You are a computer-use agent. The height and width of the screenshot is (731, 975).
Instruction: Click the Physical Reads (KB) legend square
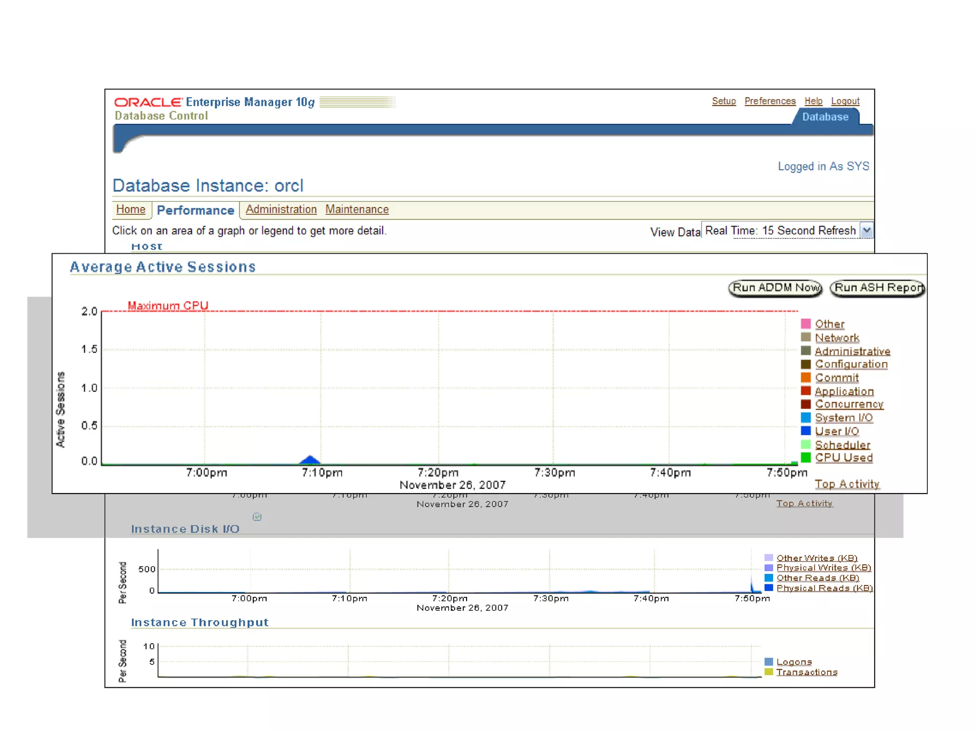point(768,588)
